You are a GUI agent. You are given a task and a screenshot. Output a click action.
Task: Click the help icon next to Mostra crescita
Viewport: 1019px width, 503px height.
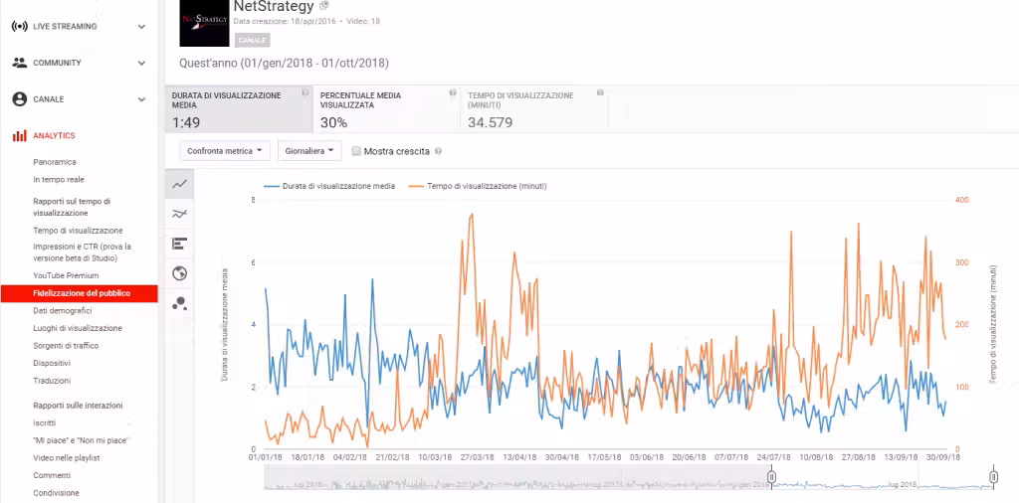[438, 151]
